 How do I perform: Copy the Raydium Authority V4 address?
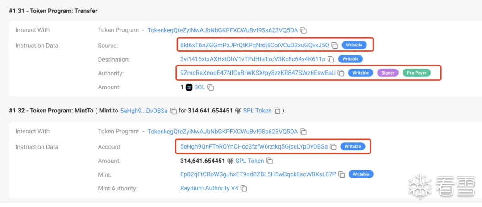click(244, 188)
